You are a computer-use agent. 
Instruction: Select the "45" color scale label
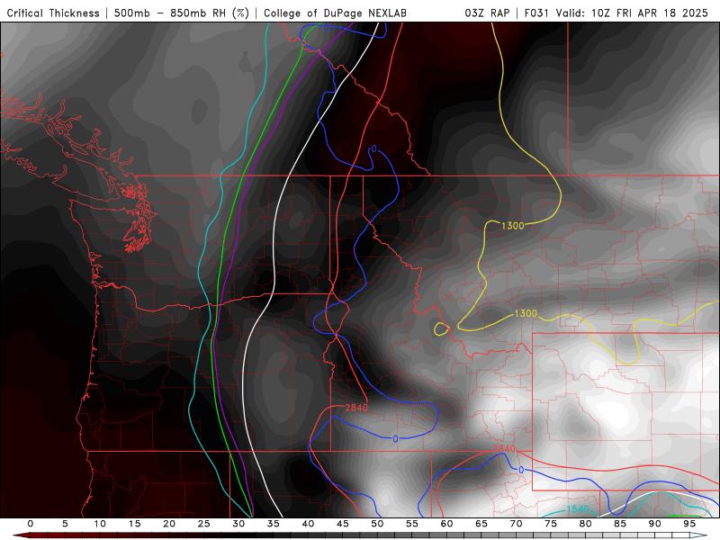click(x=343, y=524)
